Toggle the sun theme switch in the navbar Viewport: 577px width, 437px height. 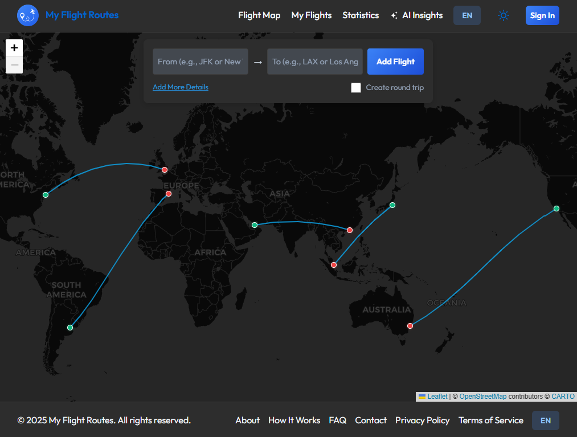tap(504, 15)
